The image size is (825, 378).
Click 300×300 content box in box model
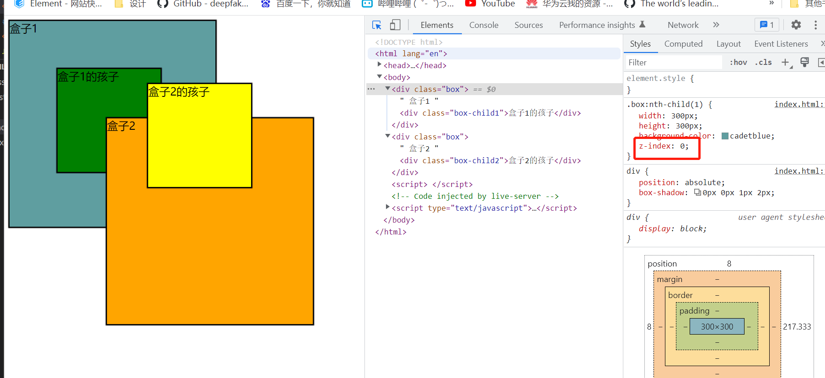tap(717, 326)
